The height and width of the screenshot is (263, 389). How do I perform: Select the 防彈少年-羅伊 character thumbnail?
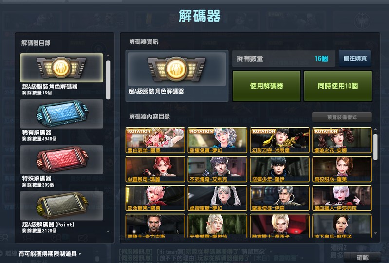click(x=279, y=169)
